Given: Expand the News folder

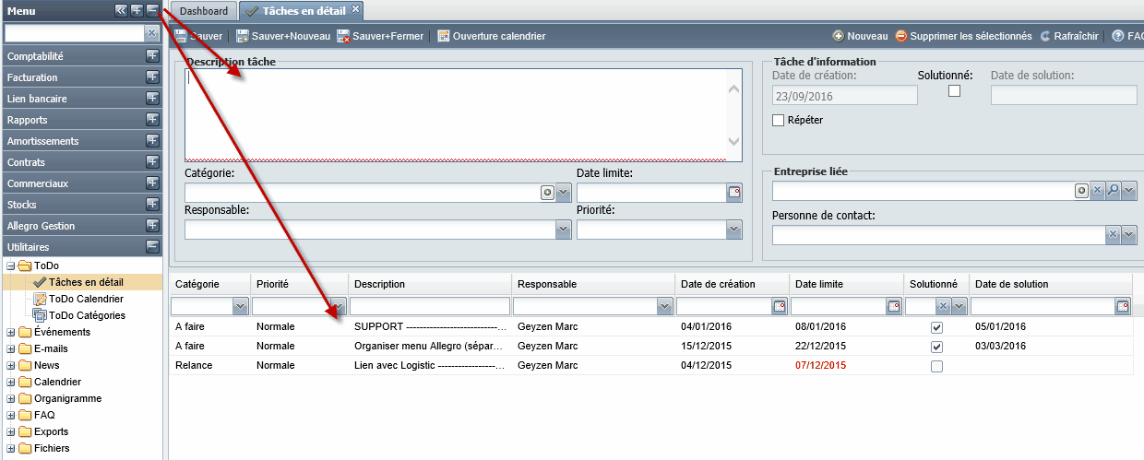Looking at the screenshot, I should [10, 365].
